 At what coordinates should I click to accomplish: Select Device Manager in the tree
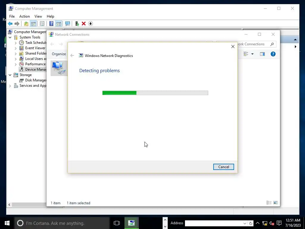(32, 69)
